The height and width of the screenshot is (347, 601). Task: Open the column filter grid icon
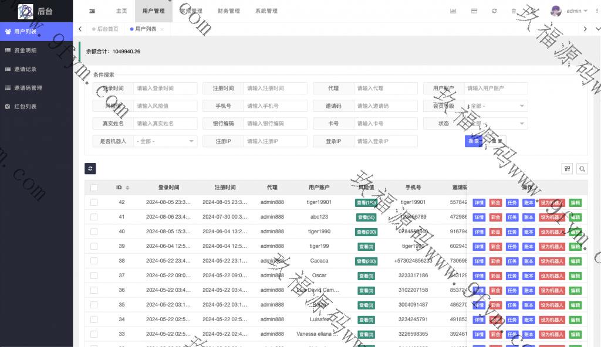(567, 169)
